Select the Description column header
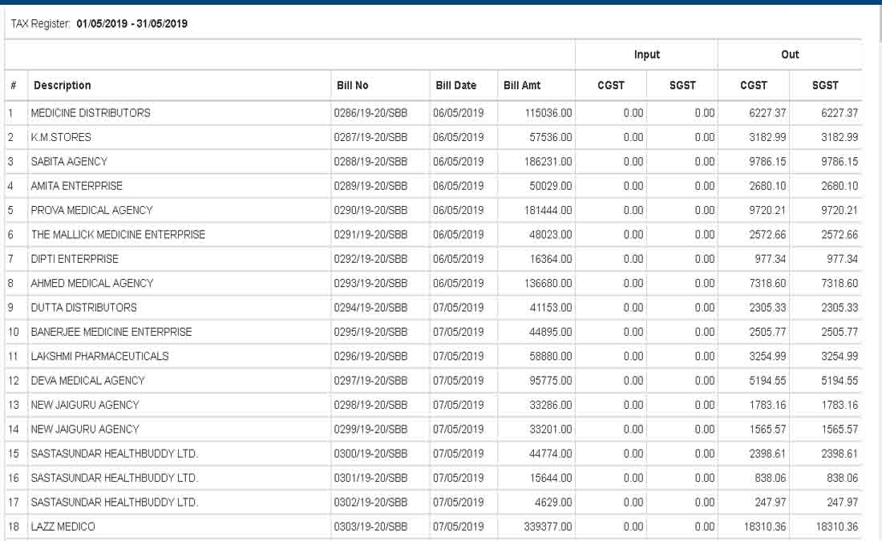The width and height of the screenshot is (882, 541). (63, 85)
